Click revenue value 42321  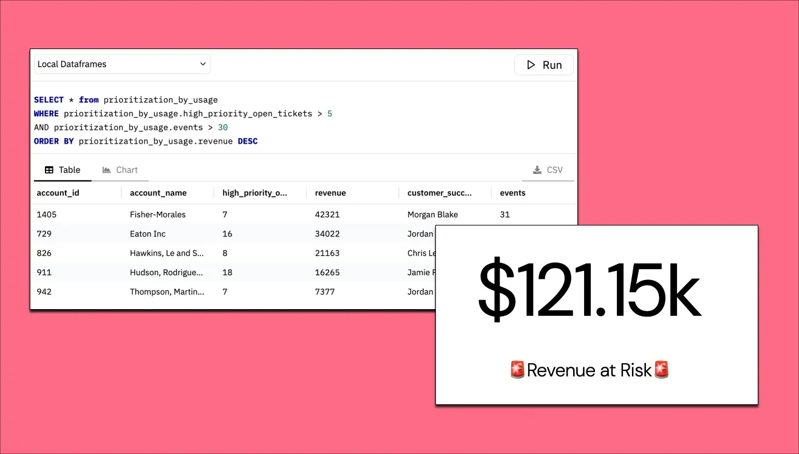click(x=327, y=215)
